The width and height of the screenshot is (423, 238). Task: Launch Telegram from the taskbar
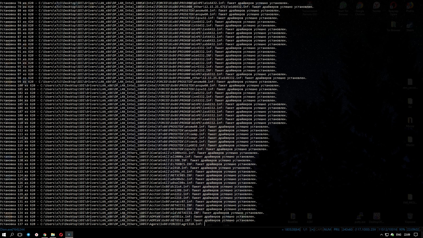pos(28,235)
